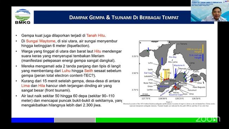229x129 pixels.
Task: Click the 'Nusanive Cape' label on the map
Action: click(x=176, y=95)
